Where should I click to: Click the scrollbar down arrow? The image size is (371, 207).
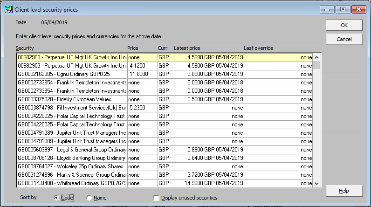coord(317,183)
